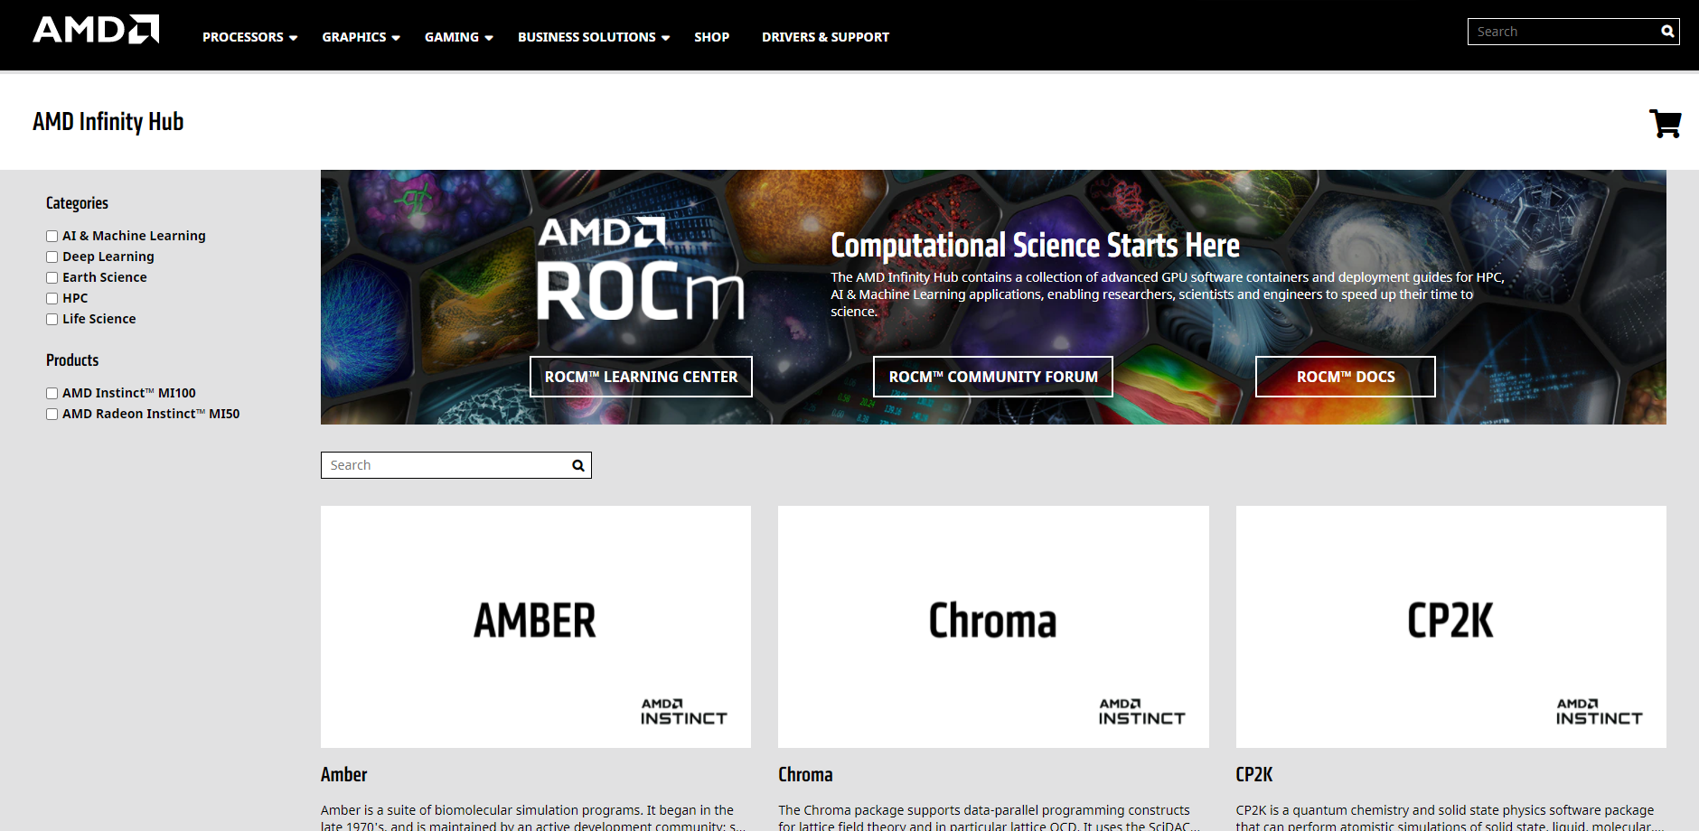Toggle AMD Radeon Instinct MI50 checkbox
This screenshot has width=1699, height=831.
(52, 415)
